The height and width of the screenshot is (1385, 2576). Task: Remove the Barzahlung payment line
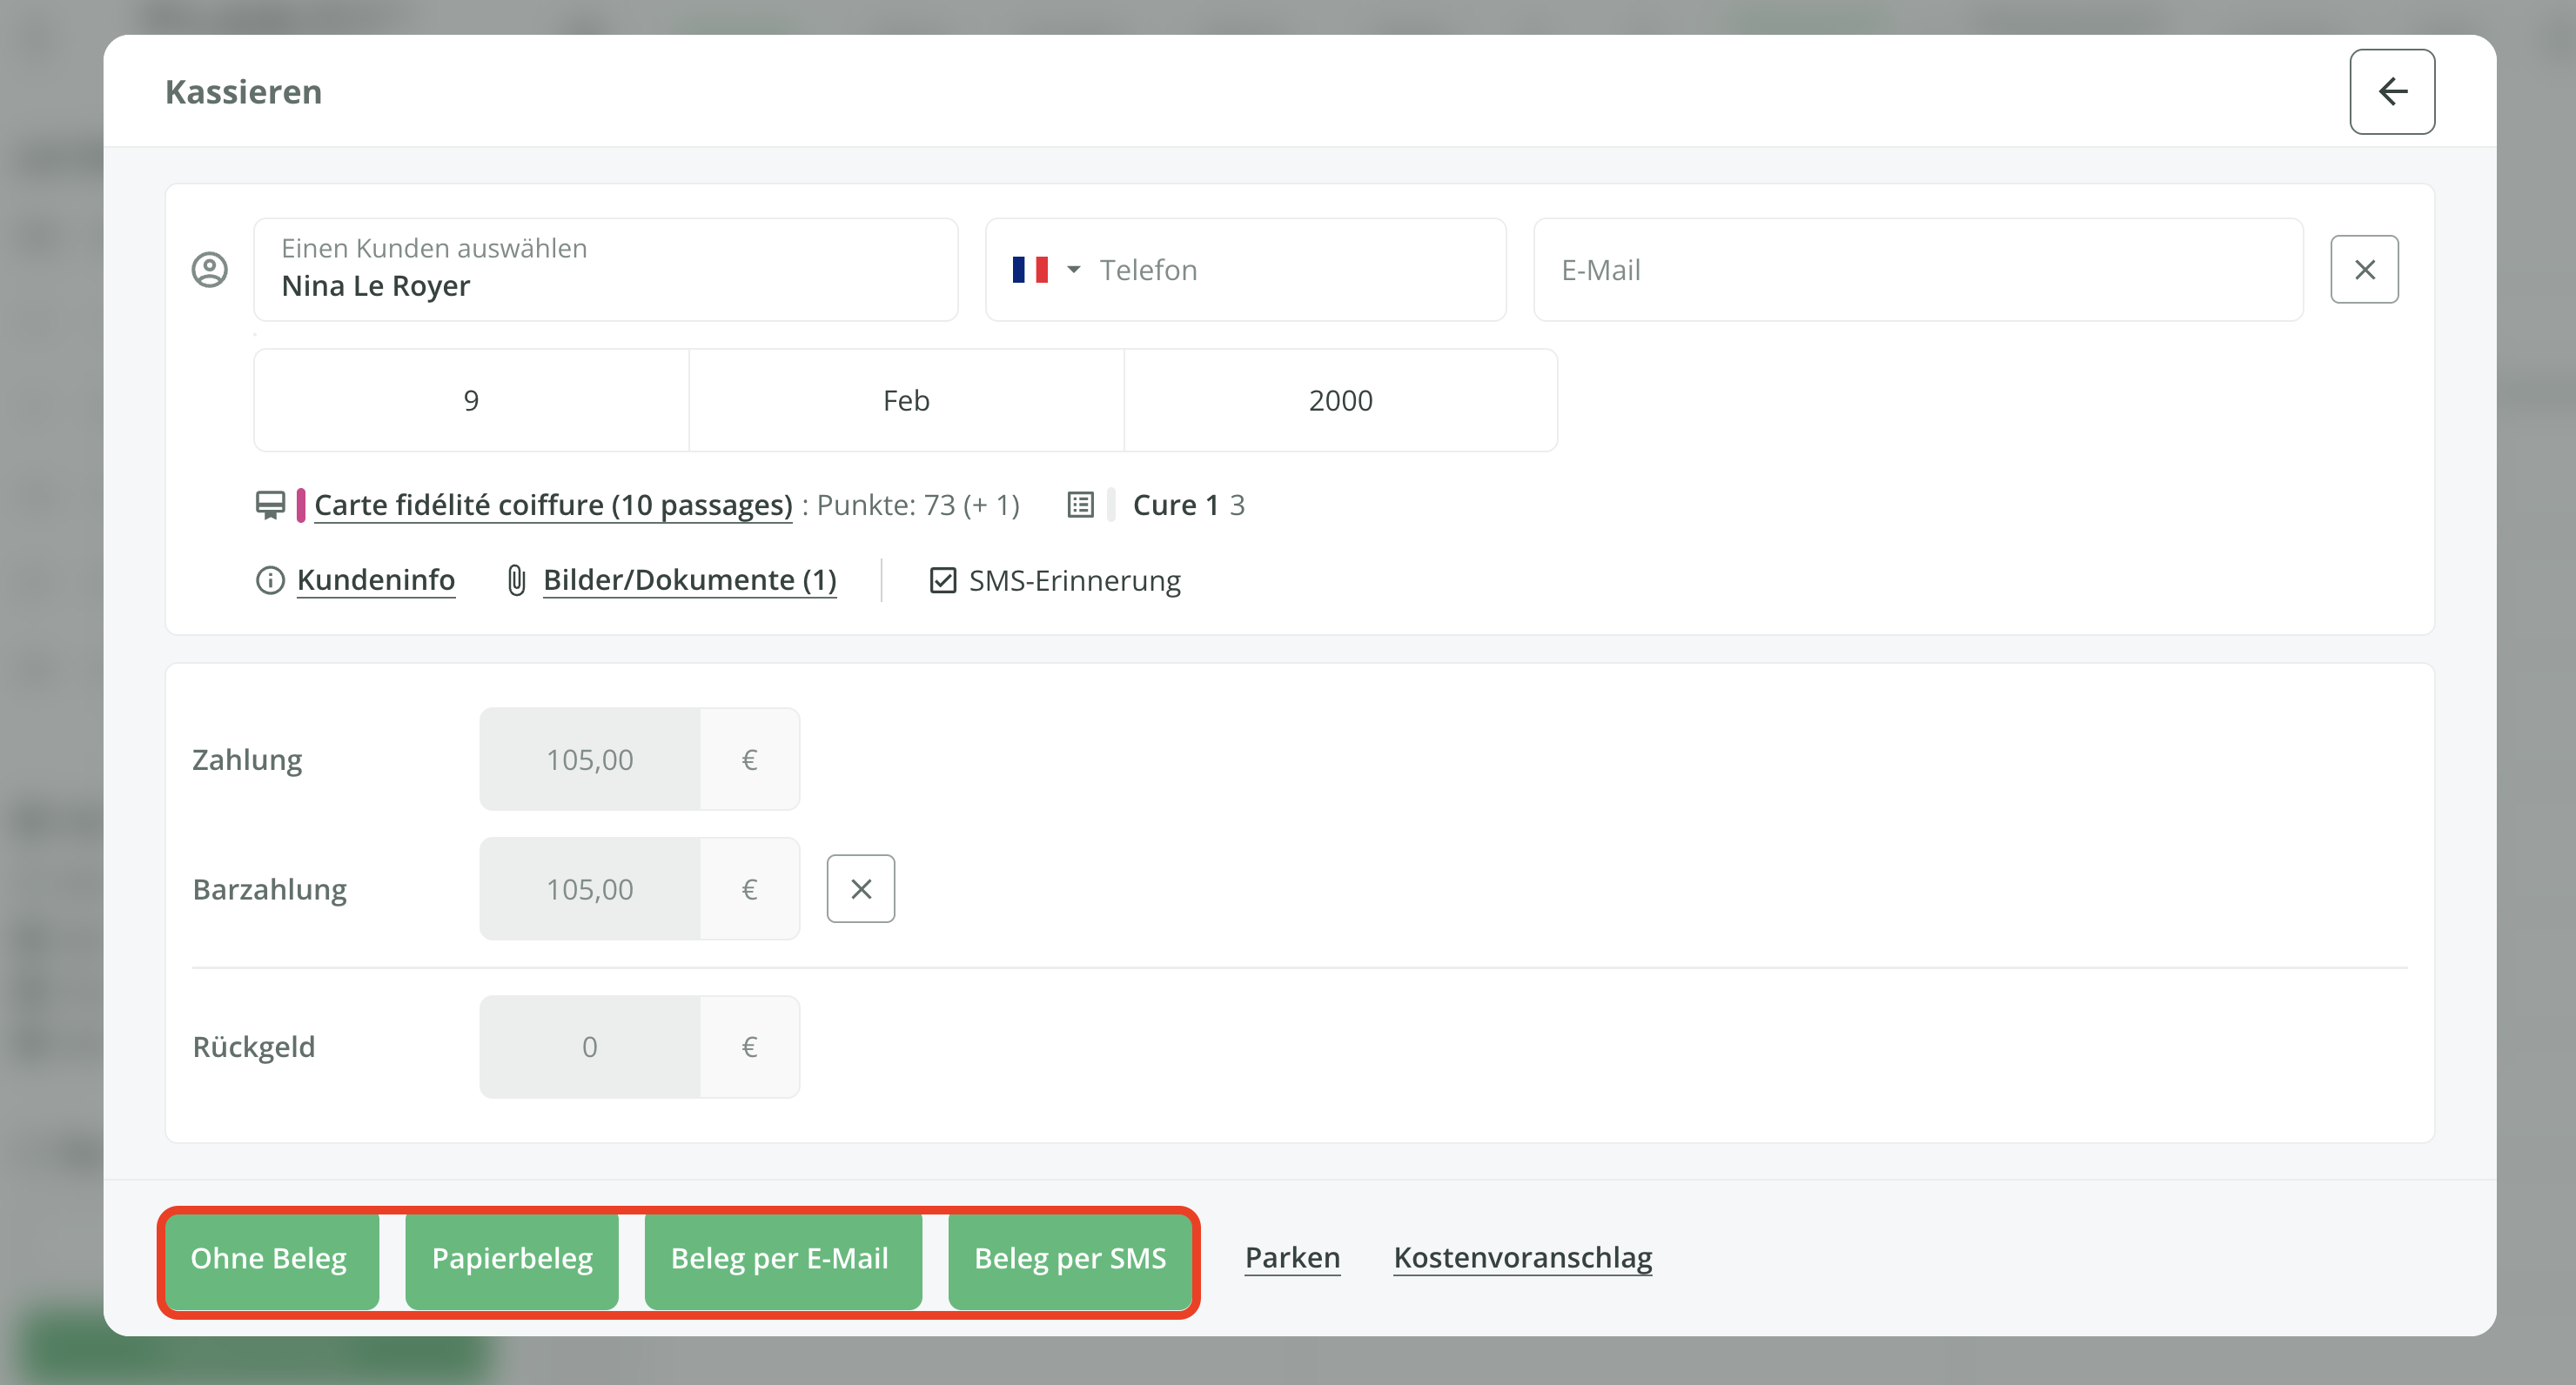click(860, 888)
